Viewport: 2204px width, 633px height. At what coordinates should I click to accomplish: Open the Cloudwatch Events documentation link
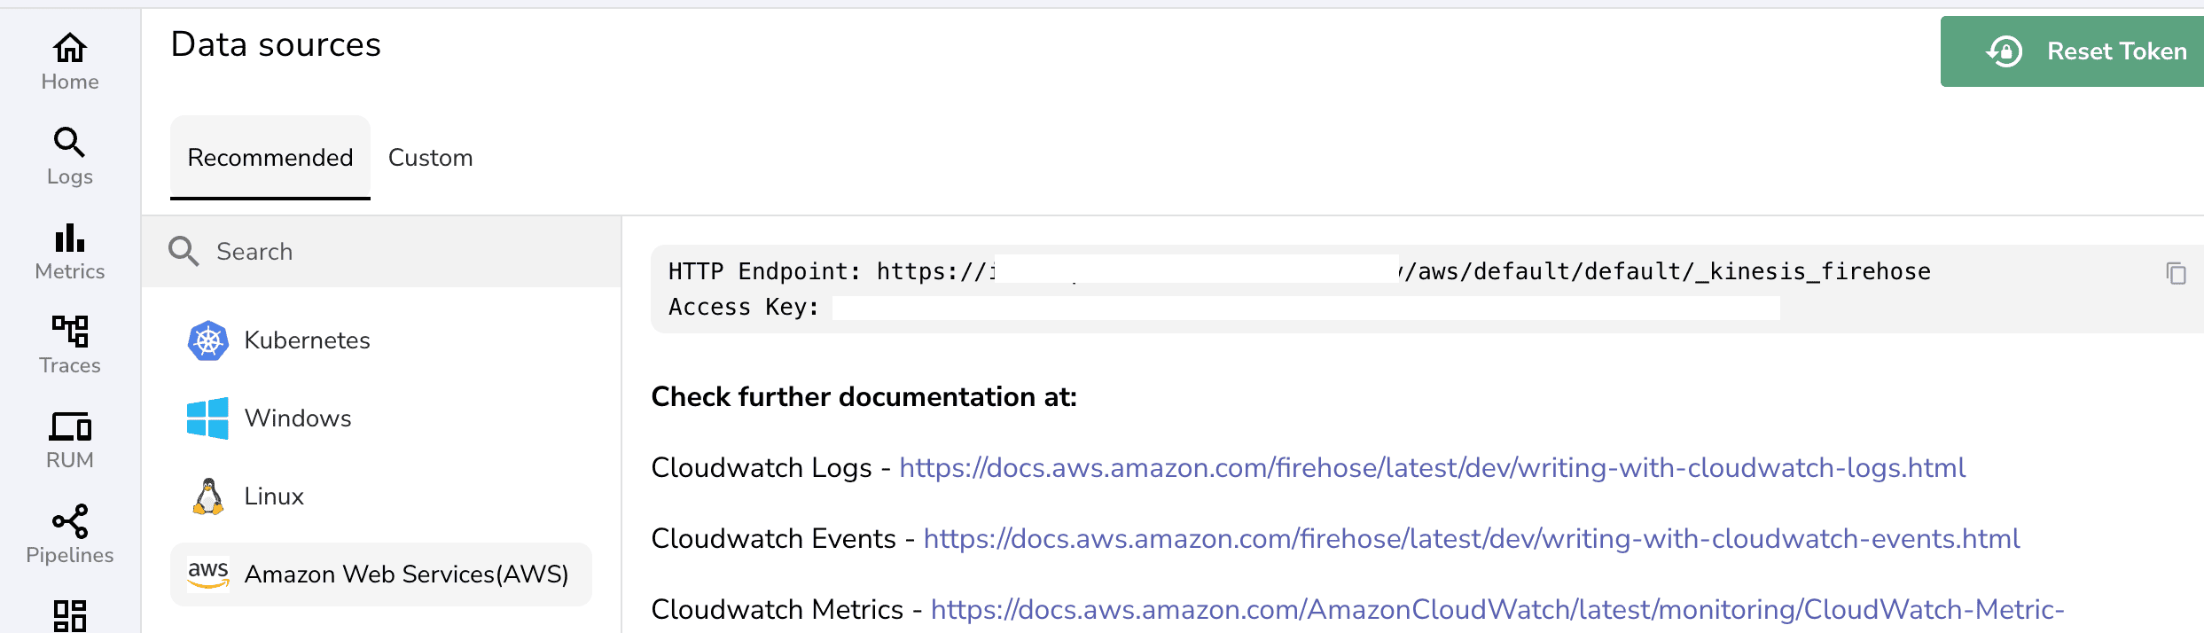pos(1471,539)
